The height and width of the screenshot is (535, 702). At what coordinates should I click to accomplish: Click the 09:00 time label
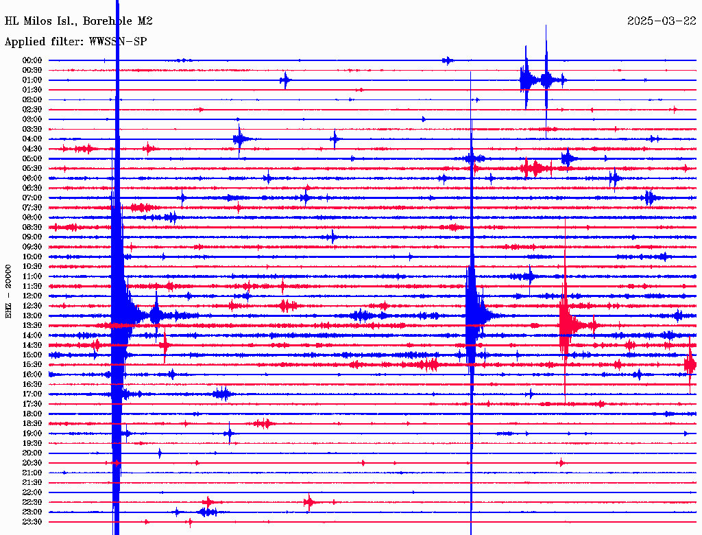click(32, 237)
